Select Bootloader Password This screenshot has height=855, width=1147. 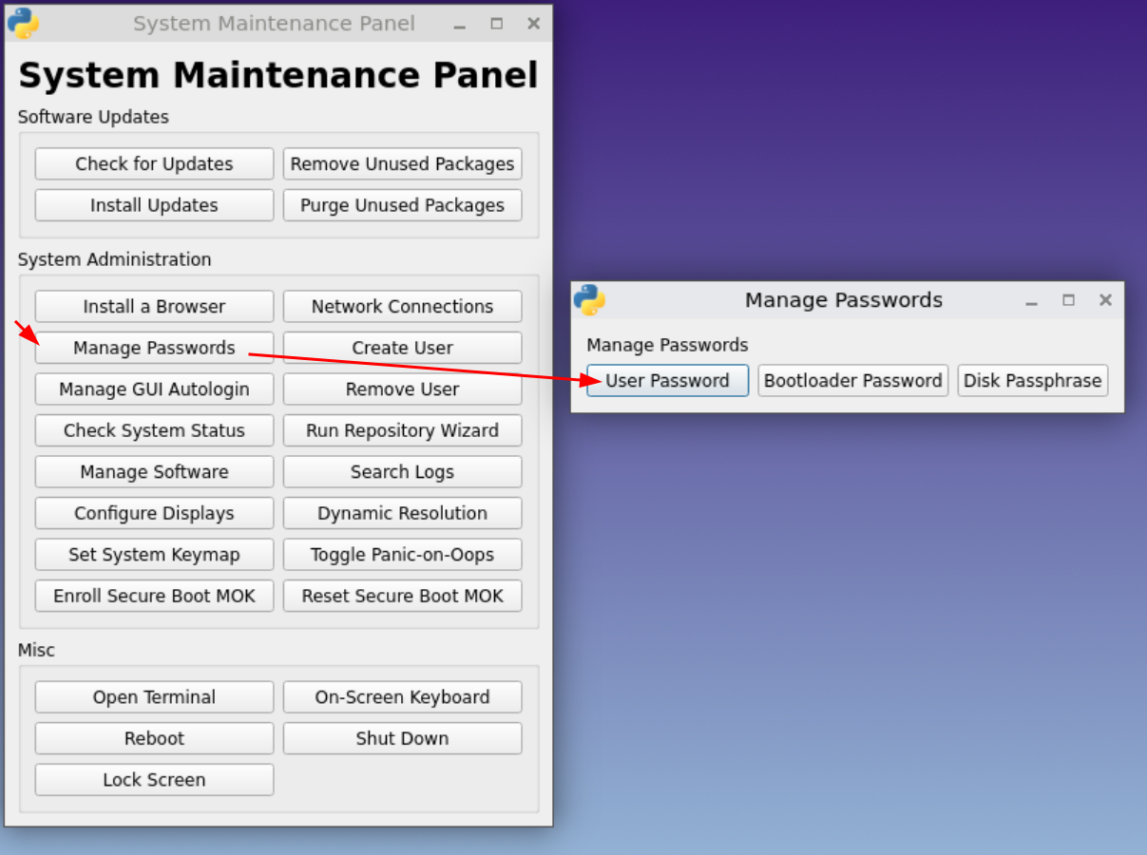[853, 381]
